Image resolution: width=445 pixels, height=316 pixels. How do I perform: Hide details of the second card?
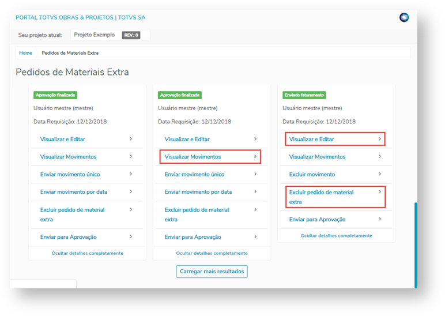212,253
